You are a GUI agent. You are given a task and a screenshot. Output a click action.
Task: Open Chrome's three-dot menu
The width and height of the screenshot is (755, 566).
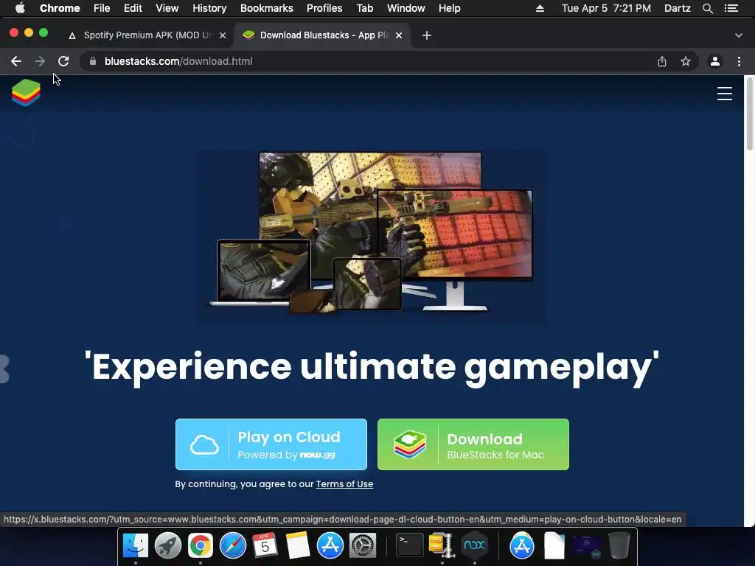tap(739, 61)
